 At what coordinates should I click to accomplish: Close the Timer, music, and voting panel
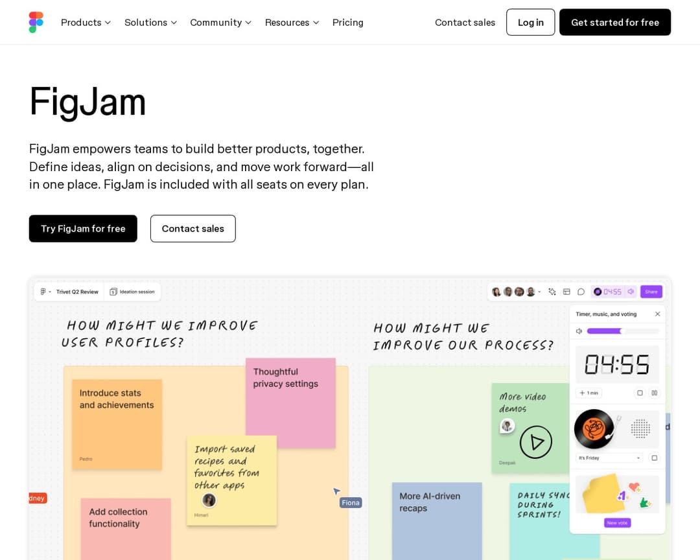click(x=658, y=314)
